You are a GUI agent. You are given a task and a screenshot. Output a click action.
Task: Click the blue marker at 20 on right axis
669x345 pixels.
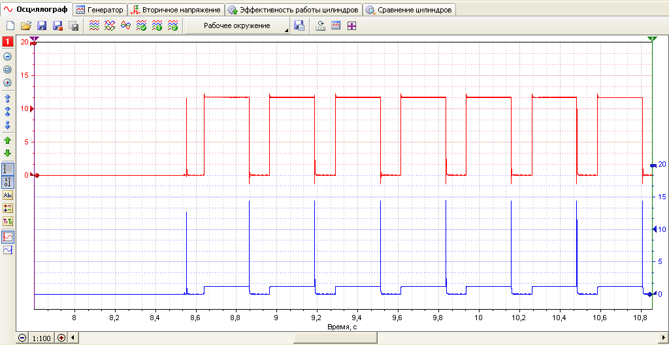[653, 165]
